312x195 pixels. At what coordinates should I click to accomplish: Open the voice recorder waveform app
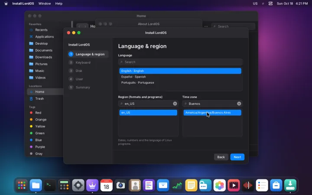(248, 185)
